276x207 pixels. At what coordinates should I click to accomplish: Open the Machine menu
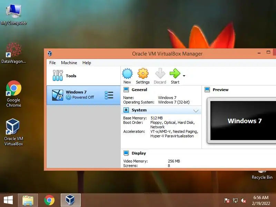(69, 63)
